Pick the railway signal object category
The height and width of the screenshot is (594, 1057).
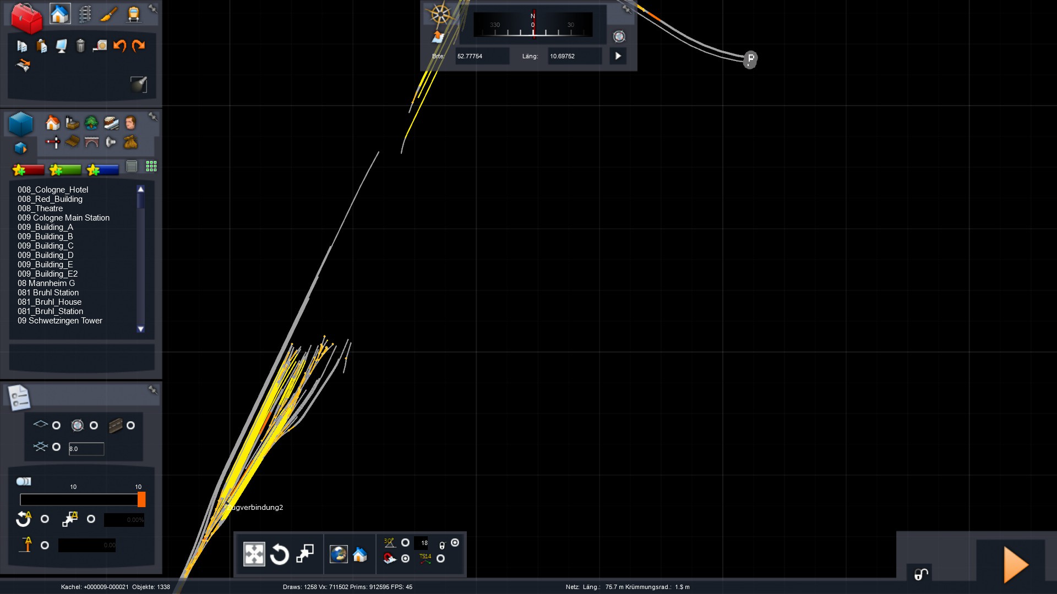tap(53, 142)
